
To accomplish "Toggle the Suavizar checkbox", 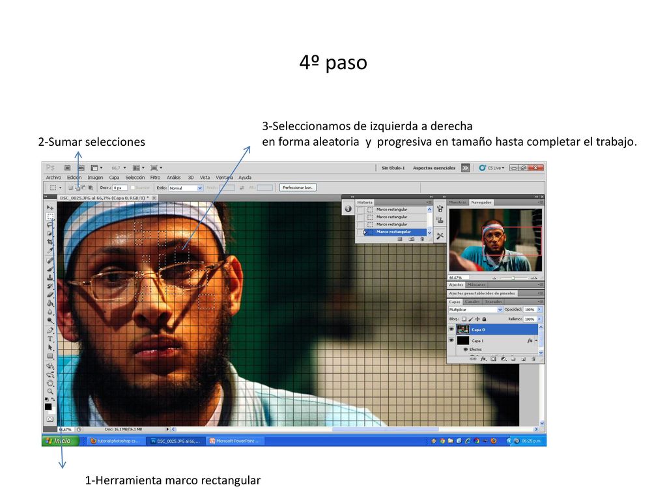I will (x=133, y=187).
